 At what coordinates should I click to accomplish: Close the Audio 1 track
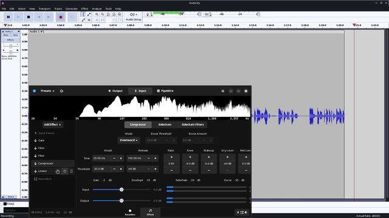pos(3,31)
